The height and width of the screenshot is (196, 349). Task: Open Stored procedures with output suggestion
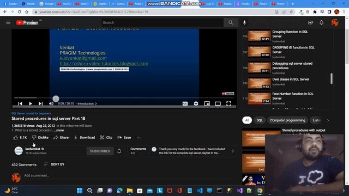304,131
